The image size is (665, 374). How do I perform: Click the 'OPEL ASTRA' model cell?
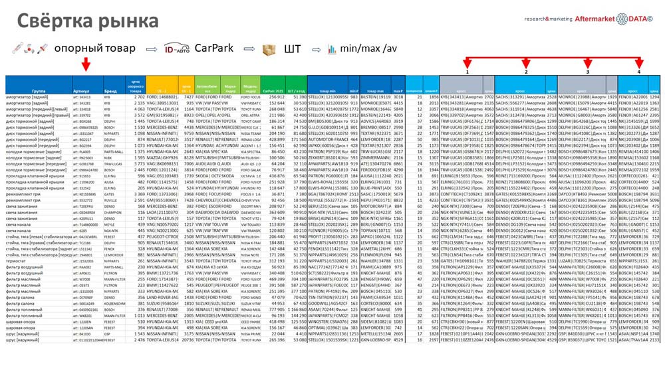pos(250,116)
